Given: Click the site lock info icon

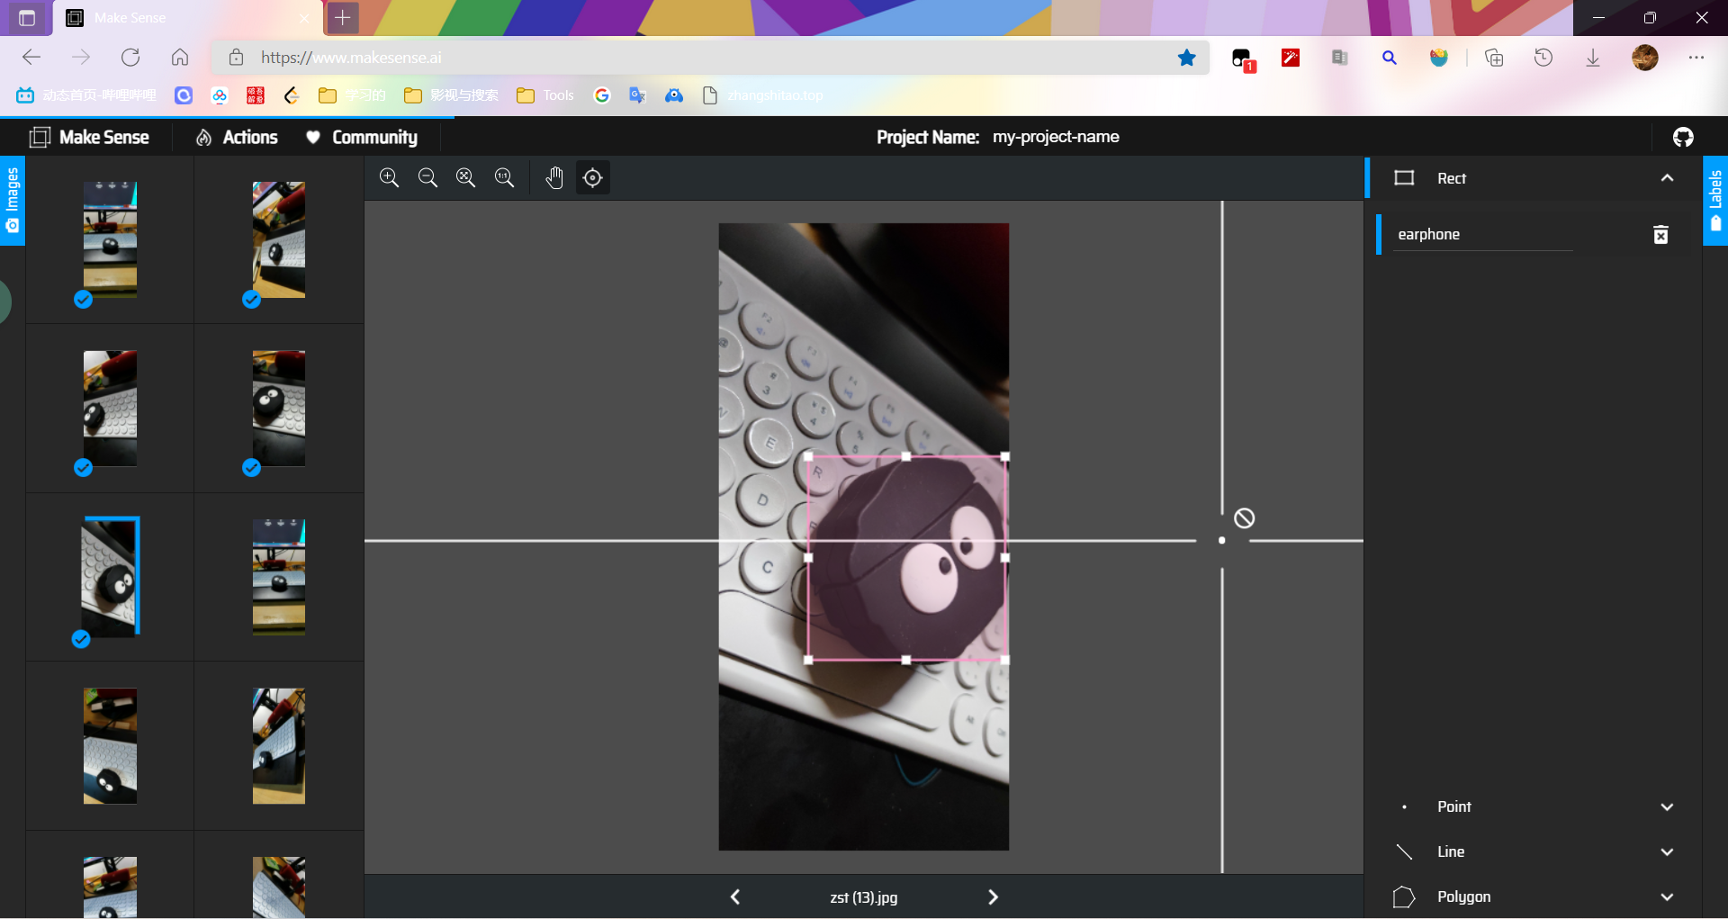Looking at the screenshot, I should (x=236, y=58).
